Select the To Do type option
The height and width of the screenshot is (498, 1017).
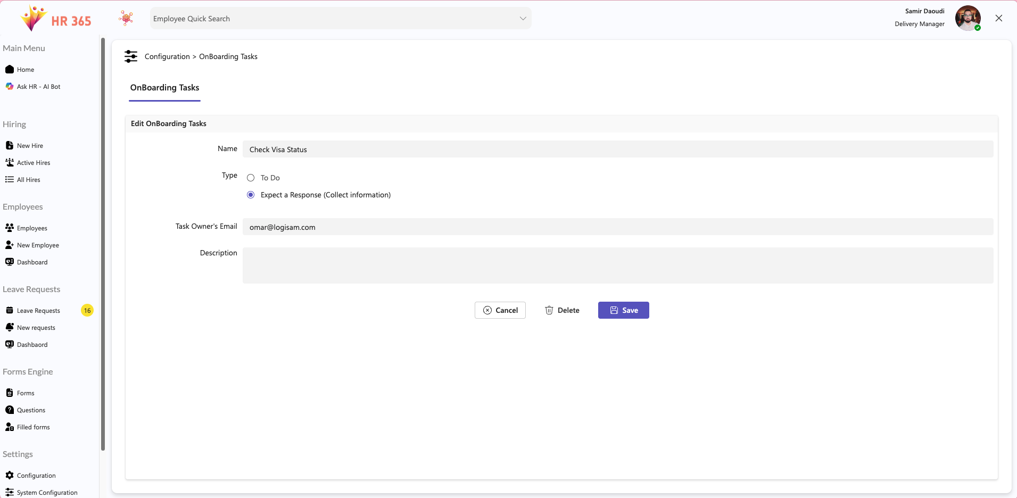251,177
